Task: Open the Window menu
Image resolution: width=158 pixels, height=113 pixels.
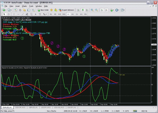Action: click(39, 6)
